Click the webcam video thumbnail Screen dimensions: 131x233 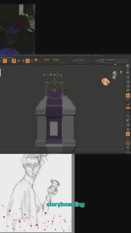pos(17,29)
